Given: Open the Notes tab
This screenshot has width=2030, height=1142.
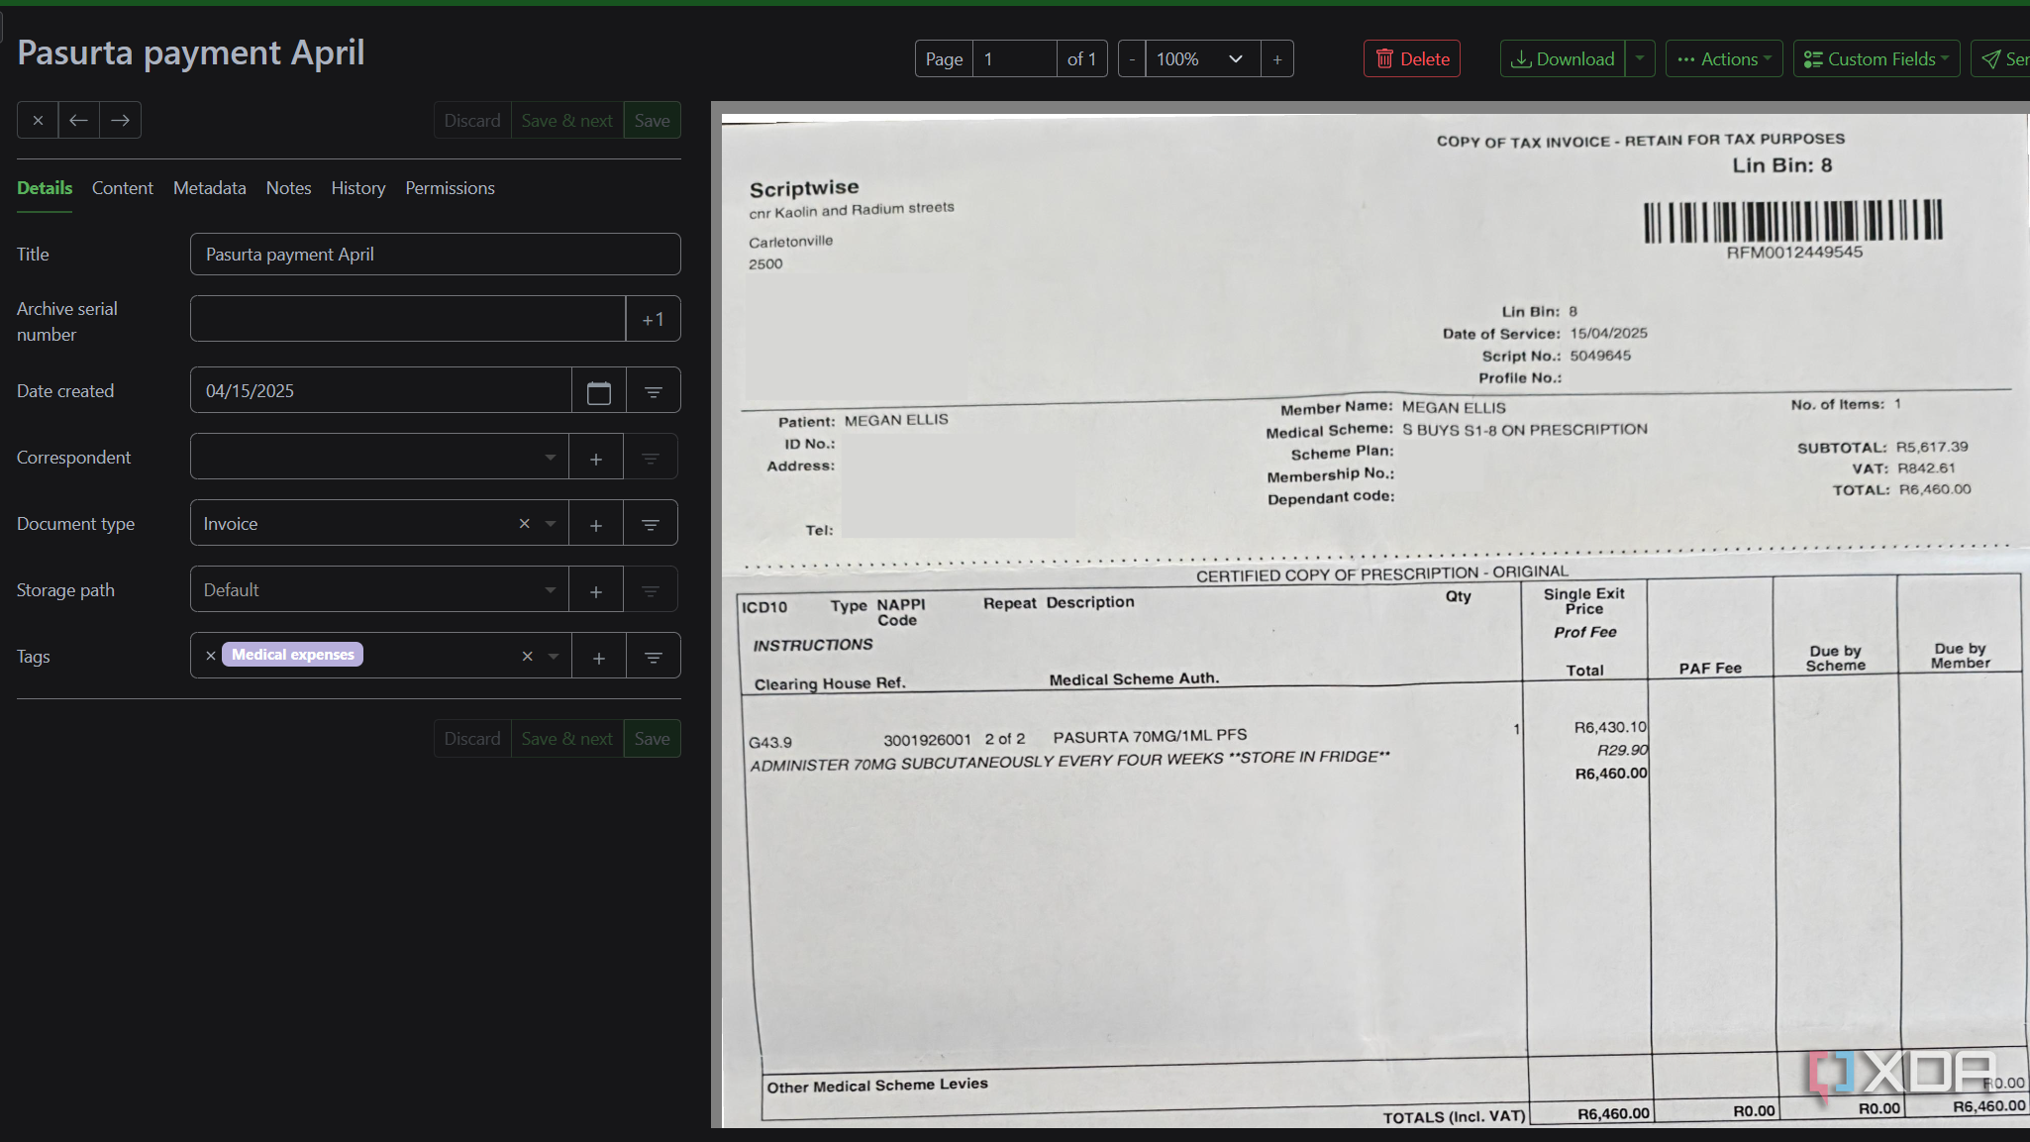Looking at the screenshot, I should coord(289,188).
